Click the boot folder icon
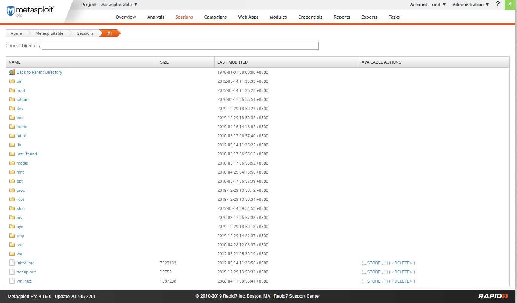Viewport: 517px width, 303px height. coord(12,90)
